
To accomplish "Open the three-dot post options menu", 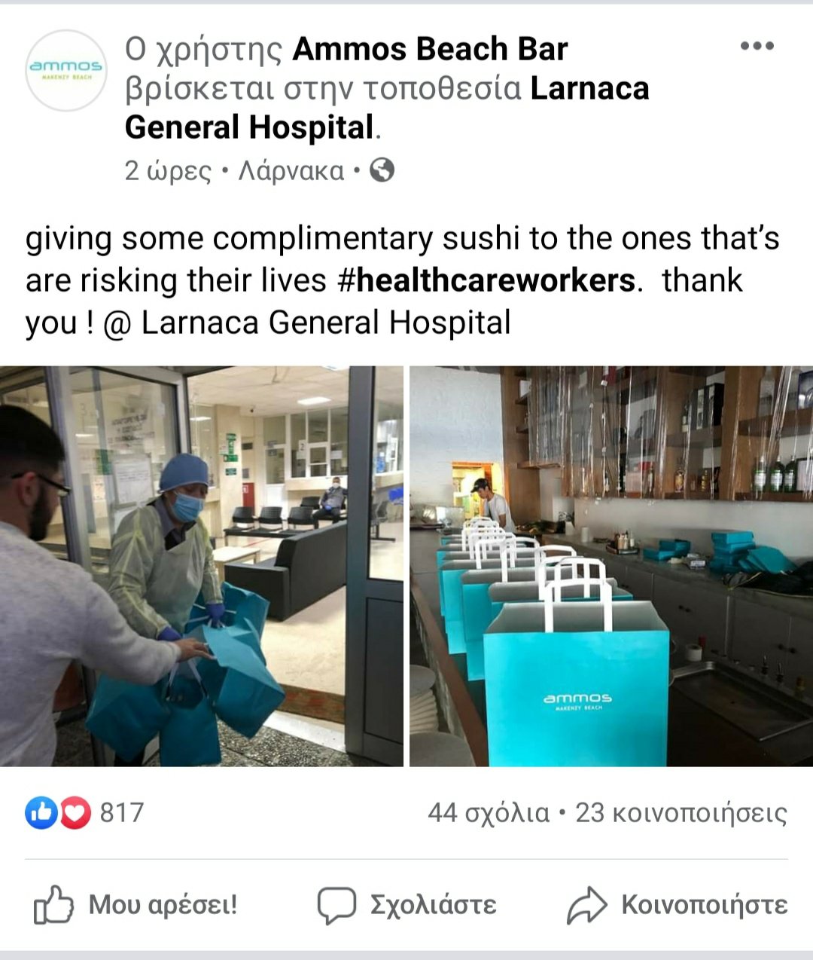I will click(x=757, y=47).
